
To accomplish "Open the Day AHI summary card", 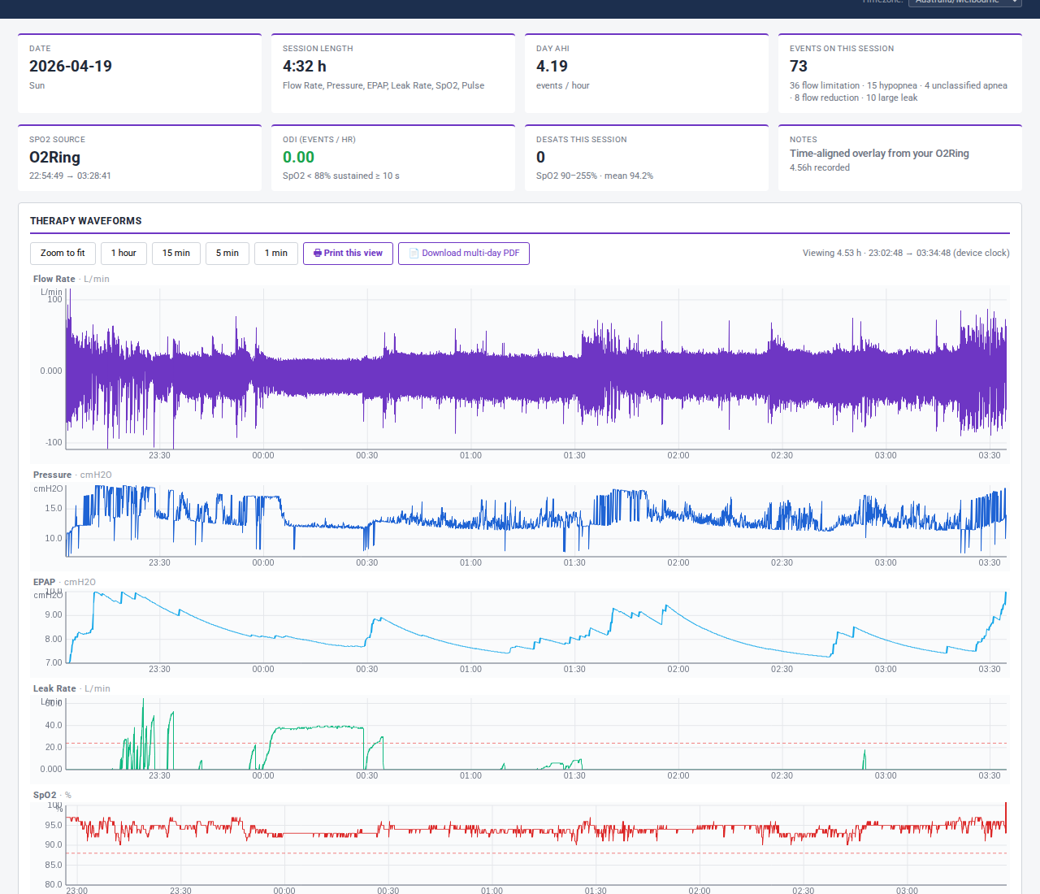I will pyautogui.click(x=646, y=73).
